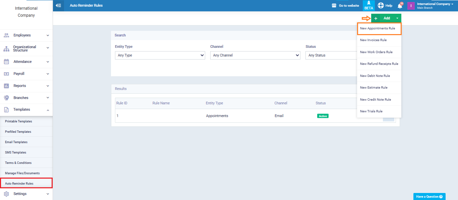Open the Attendance calendar icon item

coord(6,62)
